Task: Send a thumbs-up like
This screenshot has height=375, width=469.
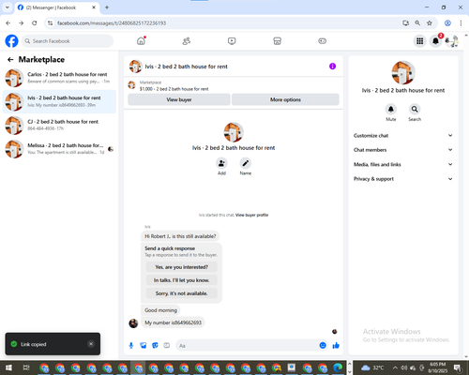Action: pyautogui.click(x=336, y=345)
